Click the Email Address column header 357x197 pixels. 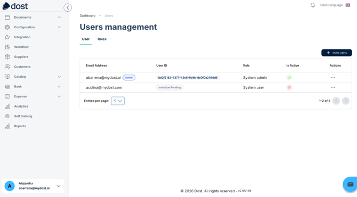(96, 65)
